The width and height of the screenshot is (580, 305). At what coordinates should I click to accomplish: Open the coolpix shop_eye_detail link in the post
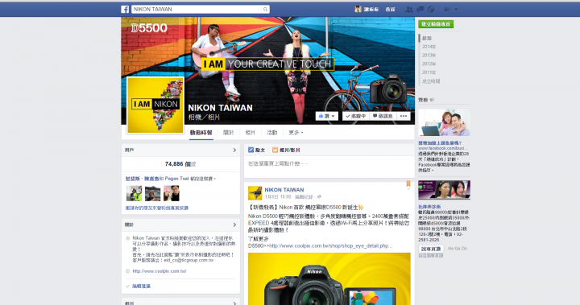[x=331, y=245]
